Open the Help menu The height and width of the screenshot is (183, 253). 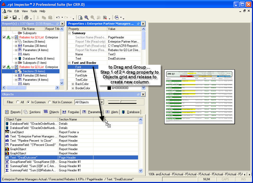(42, 11)
